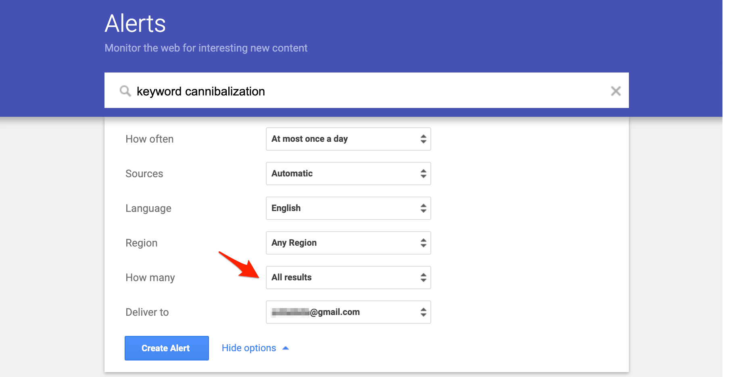Collapse options via Hide options link
The height and width of the screenshot is (377, 739).
pos(249,348)
